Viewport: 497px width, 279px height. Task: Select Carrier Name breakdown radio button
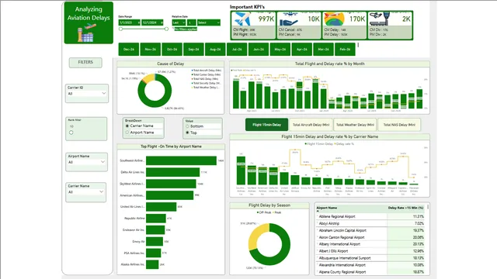click(127, 126)
